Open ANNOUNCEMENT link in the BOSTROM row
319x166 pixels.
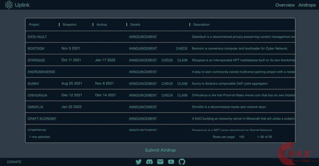click(x=143, y=48)
